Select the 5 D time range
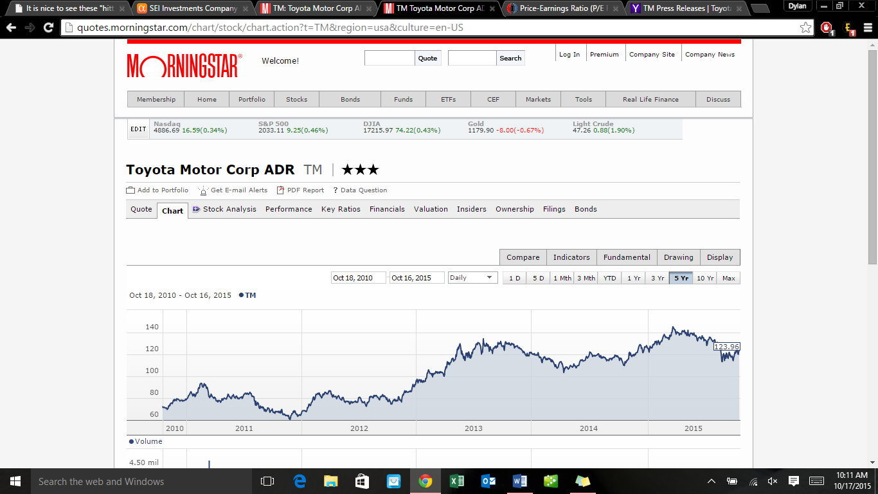Viewport: 878px width, 494px height. [x=538, y=278]
